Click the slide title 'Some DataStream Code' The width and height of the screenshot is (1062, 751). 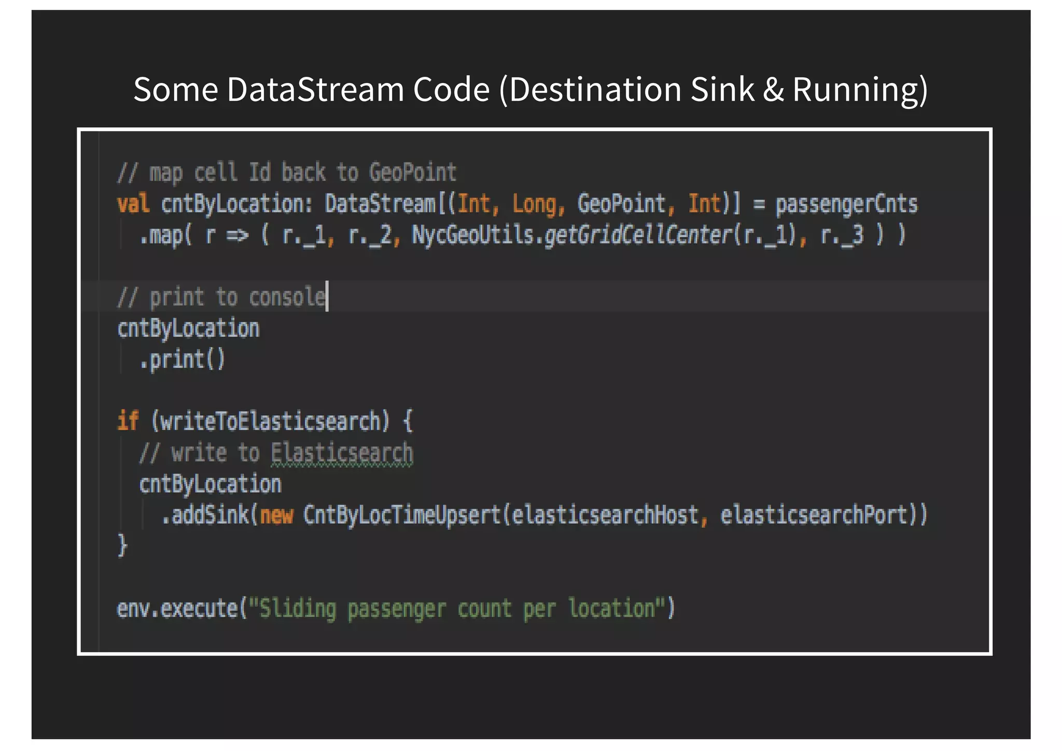[x=530, y=89]
